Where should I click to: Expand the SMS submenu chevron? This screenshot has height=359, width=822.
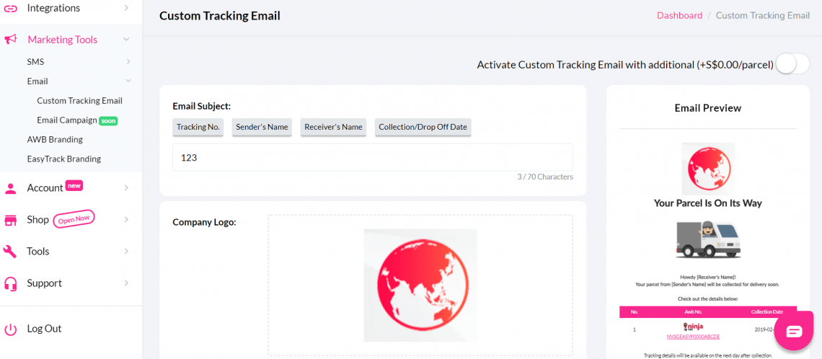pyautogui.click(x=128, y=62)
